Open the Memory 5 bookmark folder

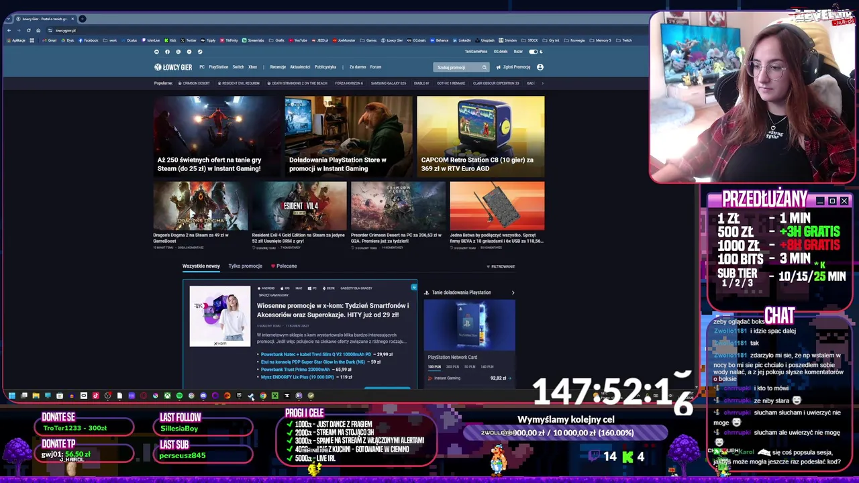point(601,40)
